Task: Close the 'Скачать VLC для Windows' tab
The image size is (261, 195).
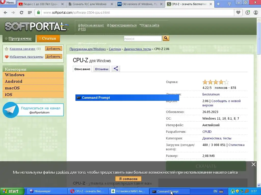Action: click(112, 4)
